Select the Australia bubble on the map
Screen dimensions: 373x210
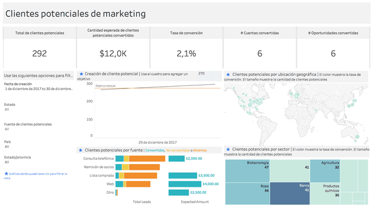(x=357, y=137)
